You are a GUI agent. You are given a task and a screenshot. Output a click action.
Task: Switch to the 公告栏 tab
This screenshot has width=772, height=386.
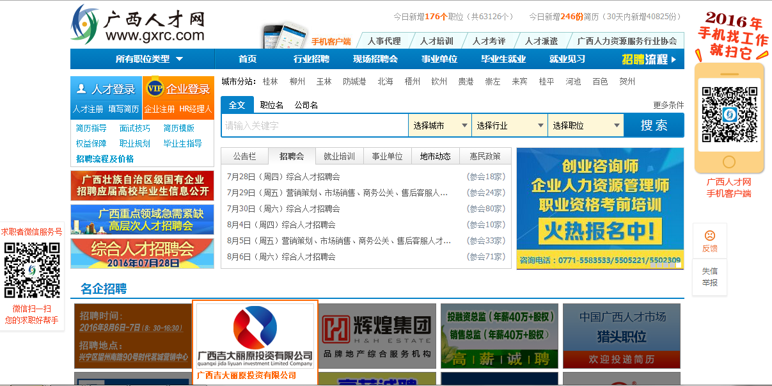244,156
